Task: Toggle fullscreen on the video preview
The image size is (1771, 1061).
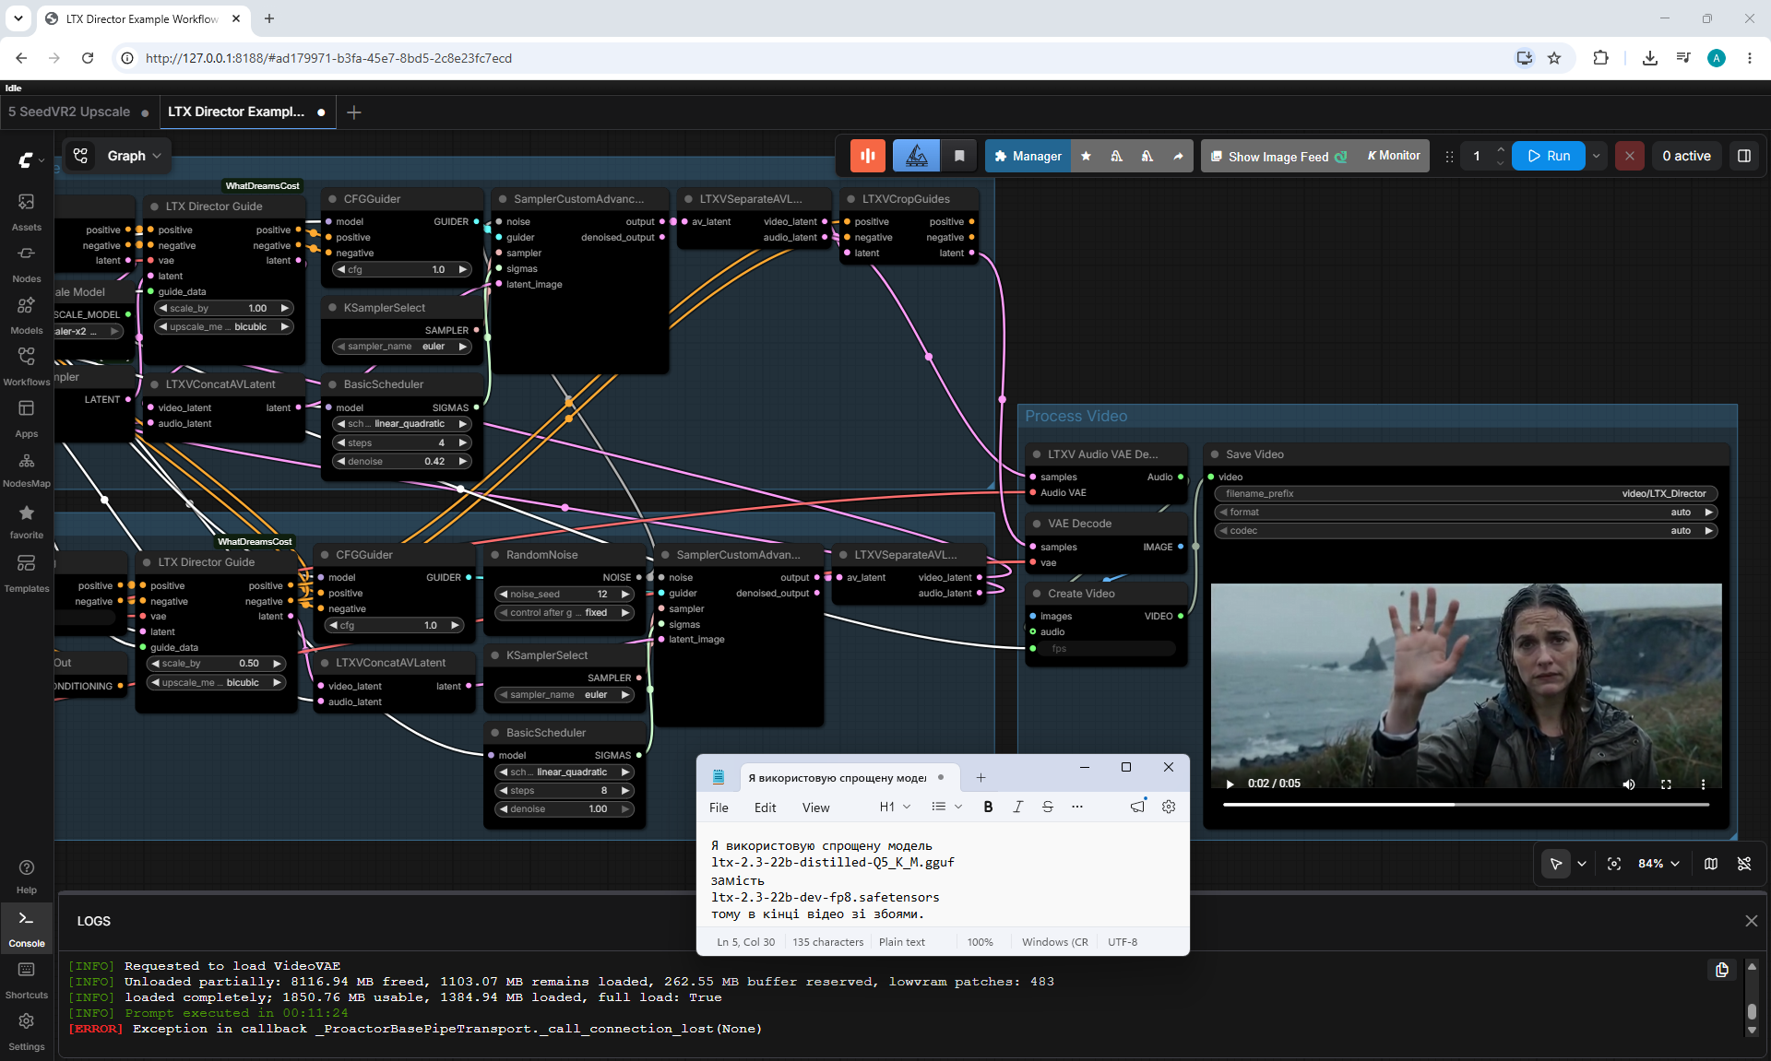Action: 1666,784
